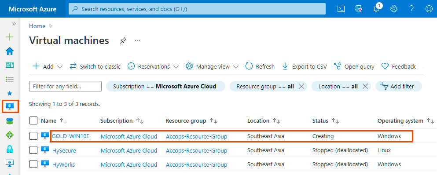This screenshot has height=175, width=437.
Task: Click the HySecure Stopped (deallocated) status
Action: coord(340,150)
